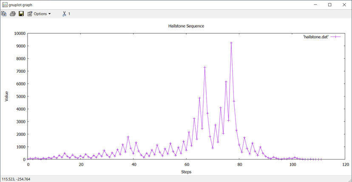Copy the graph to clipboard
352x182 pixels.
point(4,14)
